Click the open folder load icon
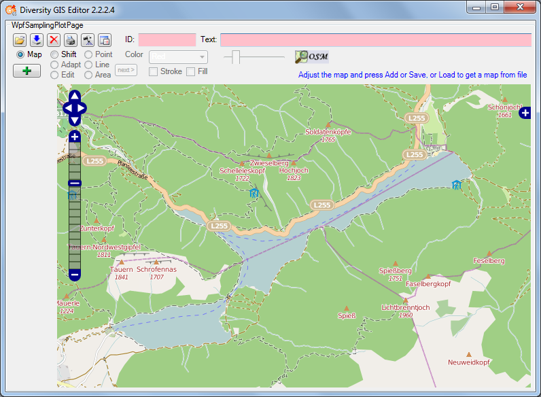The height and width of the screenshot is (397, 541). coord(20,39)
